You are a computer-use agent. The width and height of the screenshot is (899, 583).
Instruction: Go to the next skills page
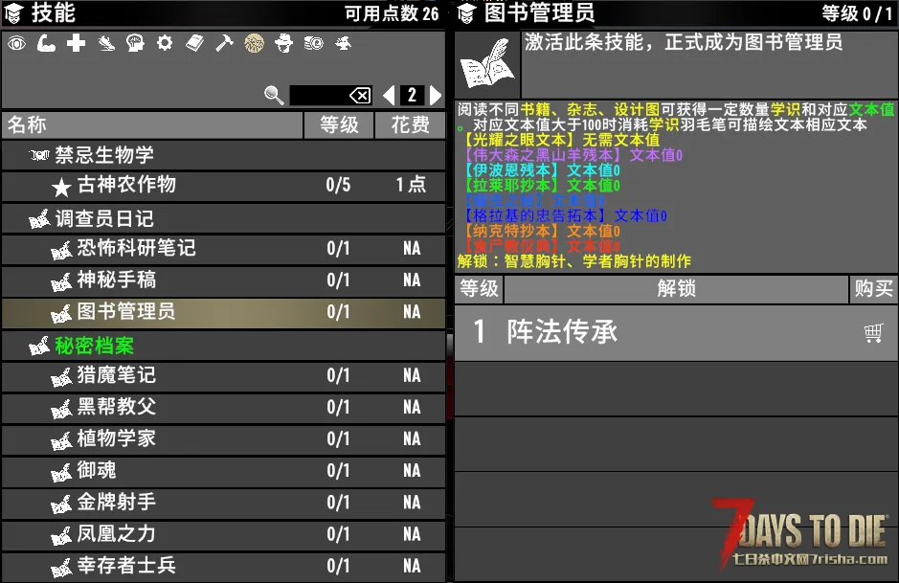coord(436,95)
